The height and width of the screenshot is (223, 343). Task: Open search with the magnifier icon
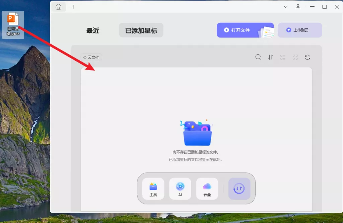click(258, 57)
